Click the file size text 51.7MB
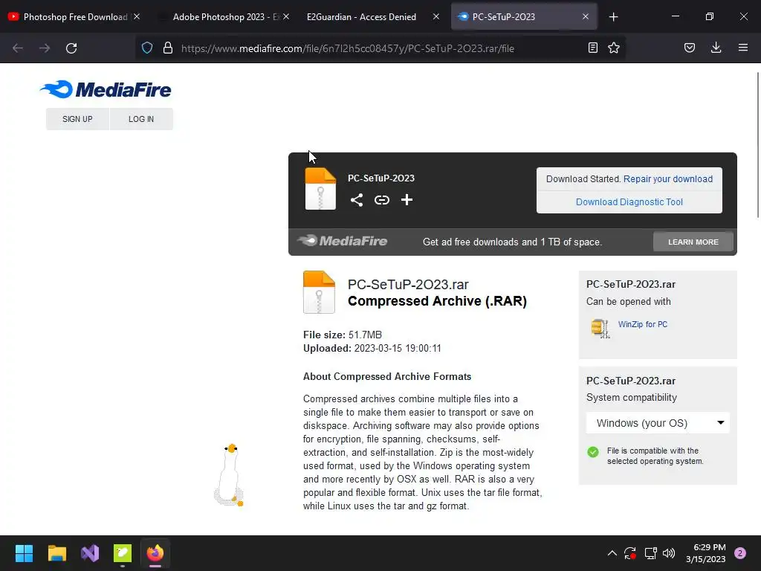Image resolution: width=761 pixels, height=571 pixels. pos(365,335)
